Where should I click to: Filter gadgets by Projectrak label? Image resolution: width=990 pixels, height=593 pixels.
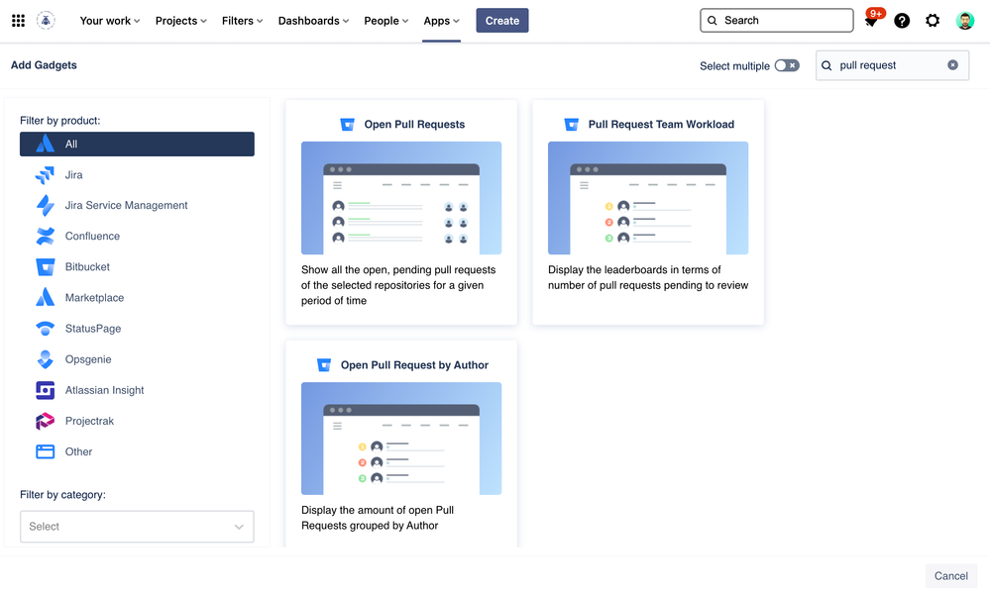point(89,421)
